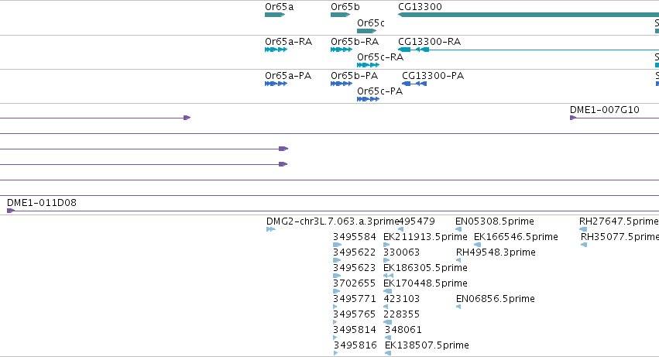Screen dimensions: 659x357
Task: Open the RH49548.3prime EST
Action: pos(458,260)
